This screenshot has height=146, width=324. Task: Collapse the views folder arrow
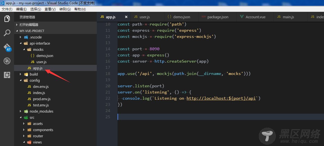click(24, 142)
